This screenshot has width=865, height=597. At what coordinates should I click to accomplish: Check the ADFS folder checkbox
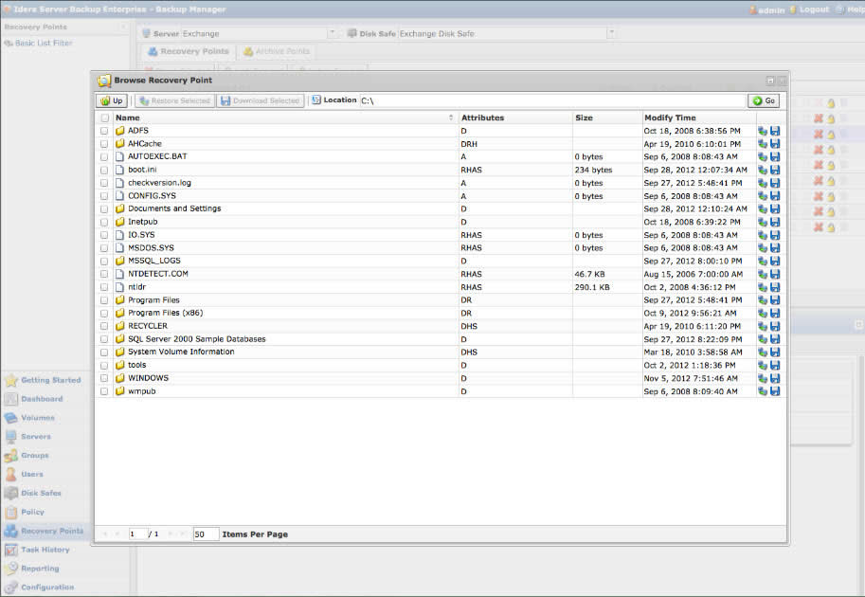(104, 131)
